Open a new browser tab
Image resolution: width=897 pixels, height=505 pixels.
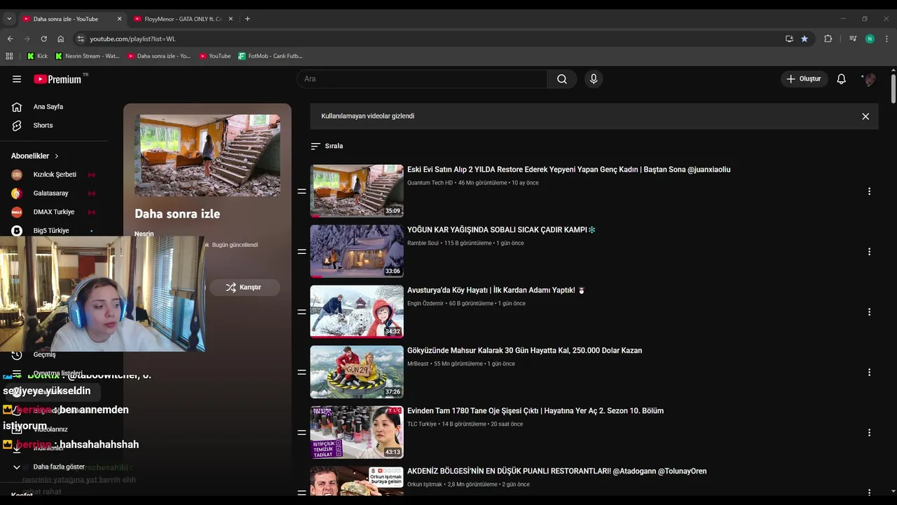pyautogui.click(x=247, y=19)
